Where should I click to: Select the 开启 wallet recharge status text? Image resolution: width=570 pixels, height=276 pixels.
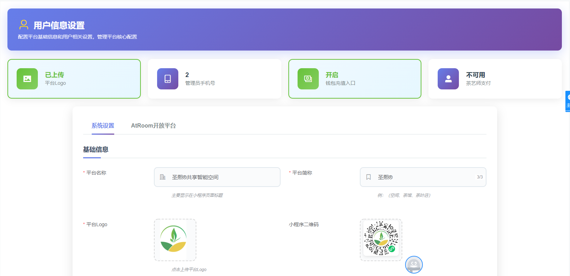(x=332, y=75)
